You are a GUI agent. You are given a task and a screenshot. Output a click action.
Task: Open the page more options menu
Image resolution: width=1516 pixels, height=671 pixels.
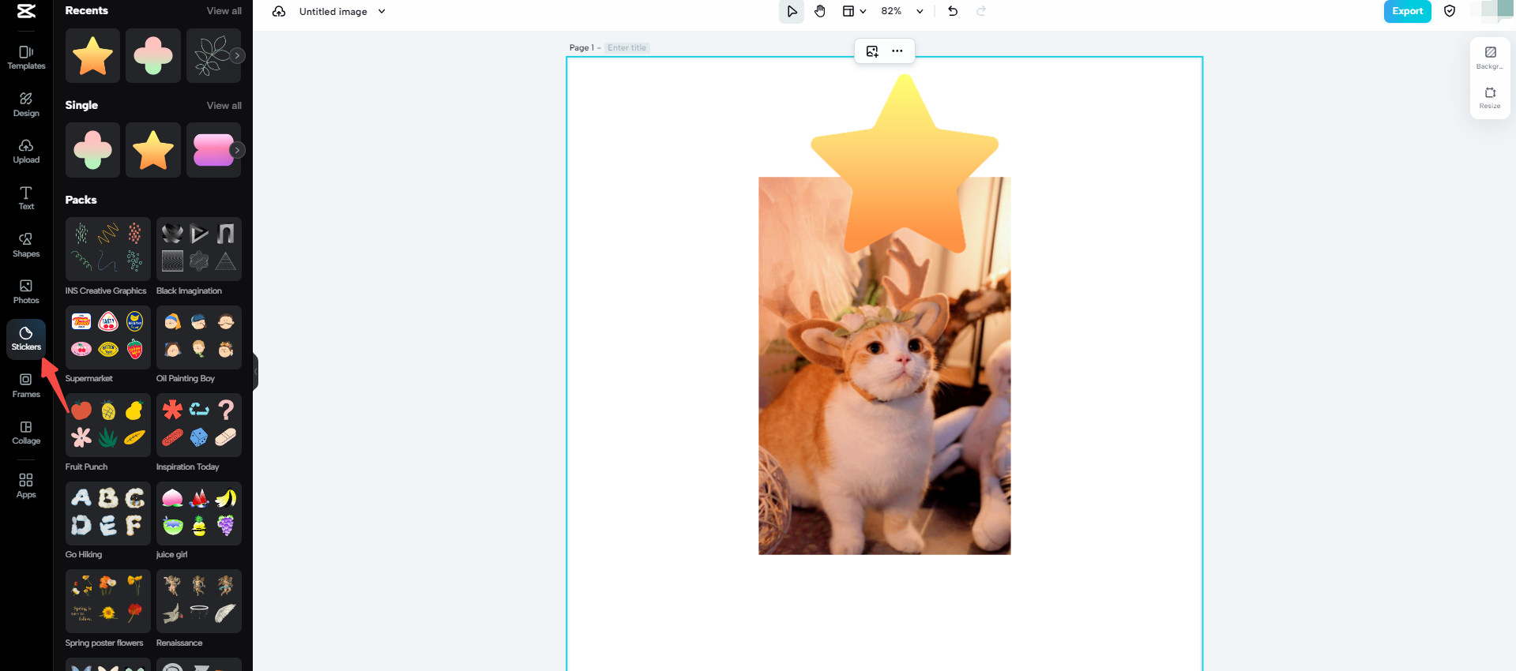point(897,51)
